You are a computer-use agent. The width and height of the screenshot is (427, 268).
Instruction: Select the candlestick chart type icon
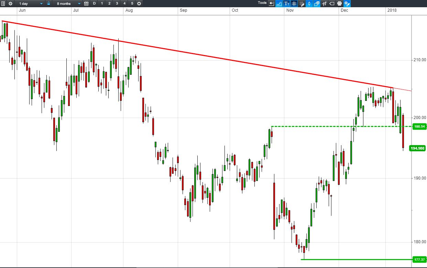pyautogui.click(x=309, y=3)
